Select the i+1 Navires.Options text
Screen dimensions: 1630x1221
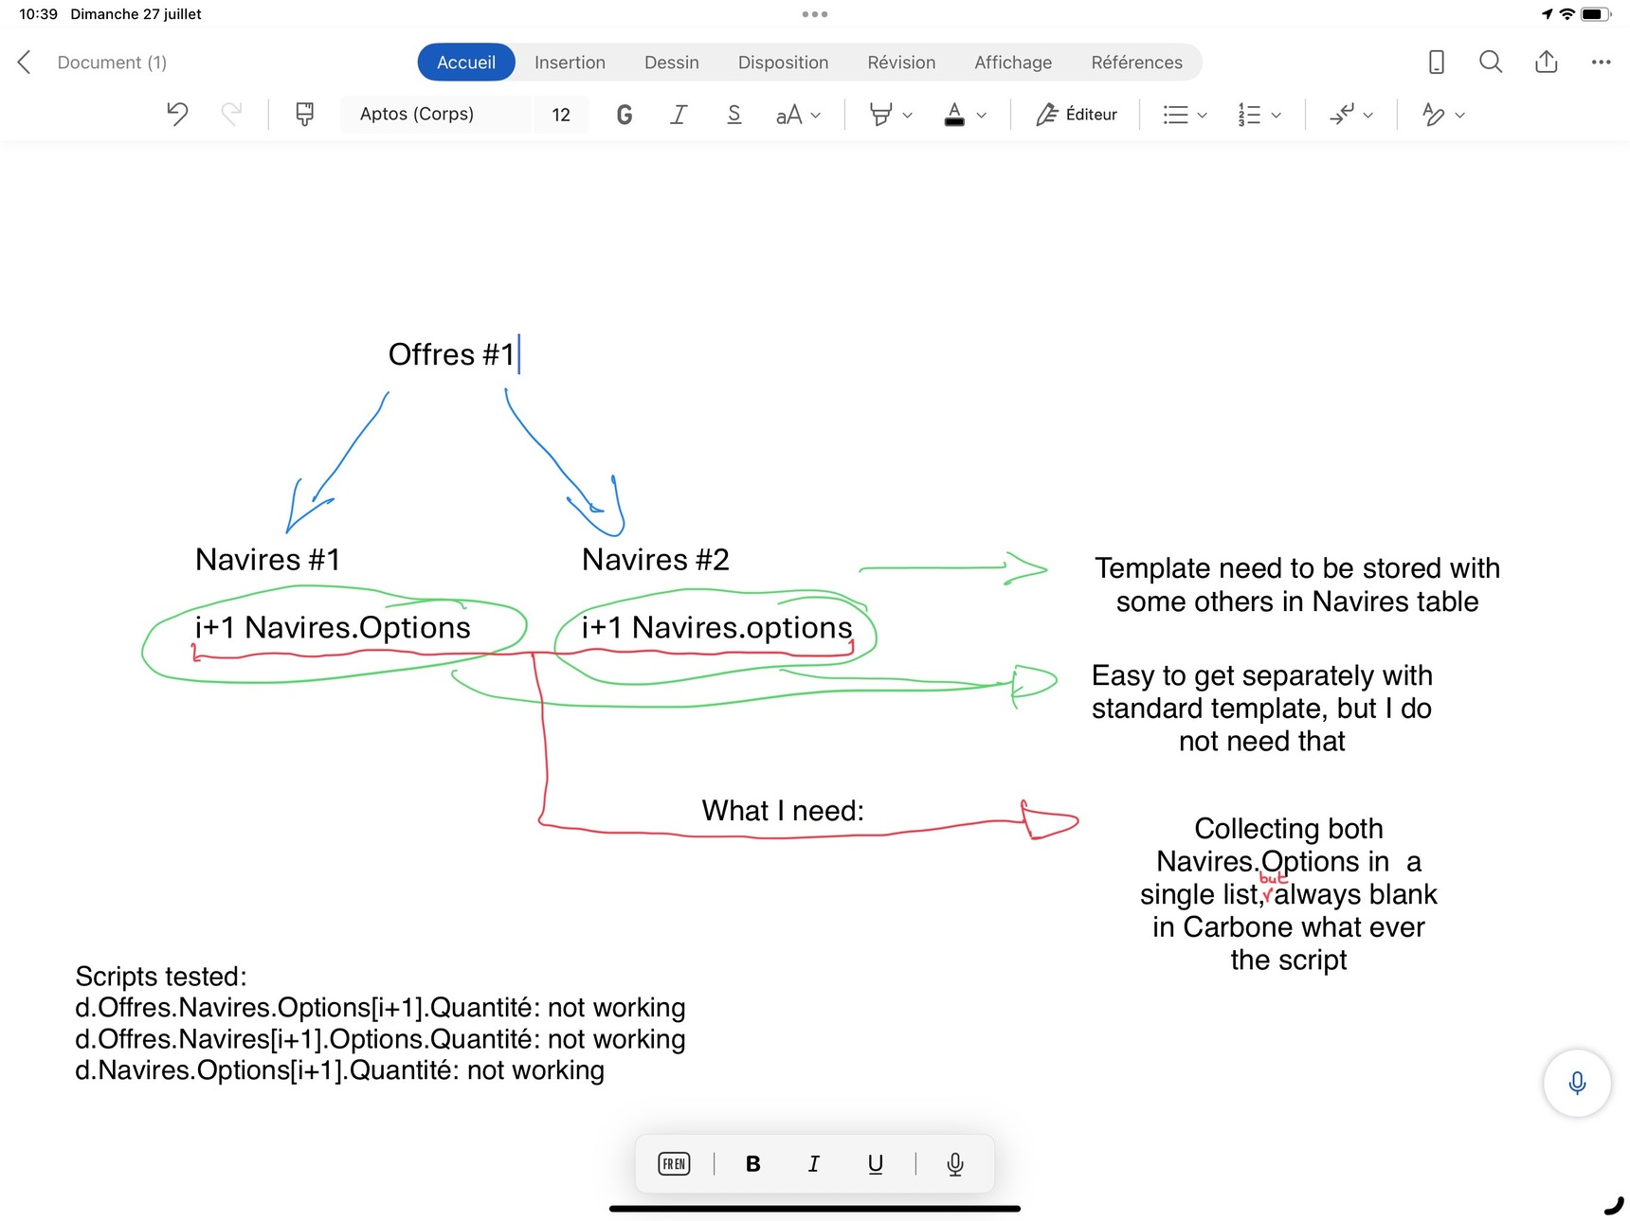click(x=332, y=628)
